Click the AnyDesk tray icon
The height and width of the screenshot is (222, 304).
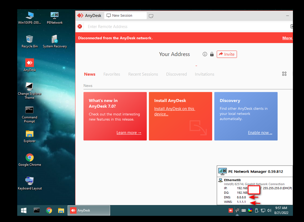point(231,210)
